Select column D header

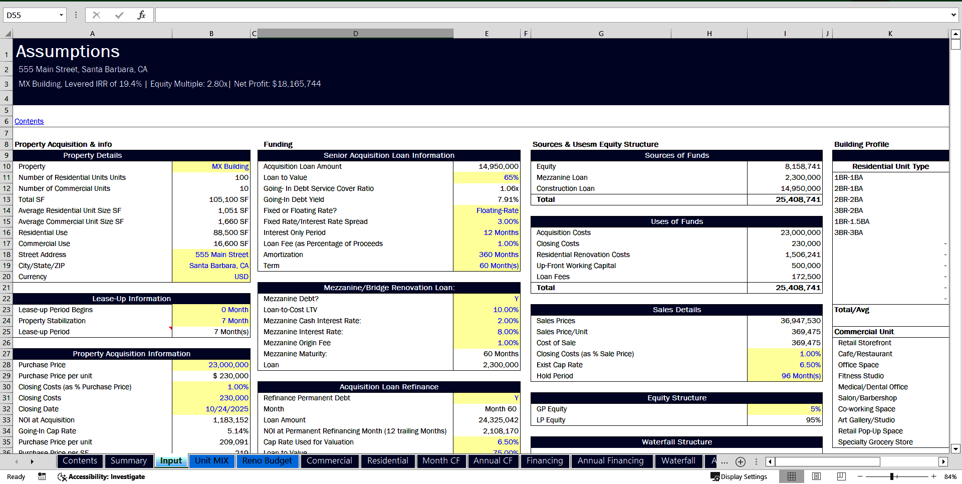[x=355, y=34]
